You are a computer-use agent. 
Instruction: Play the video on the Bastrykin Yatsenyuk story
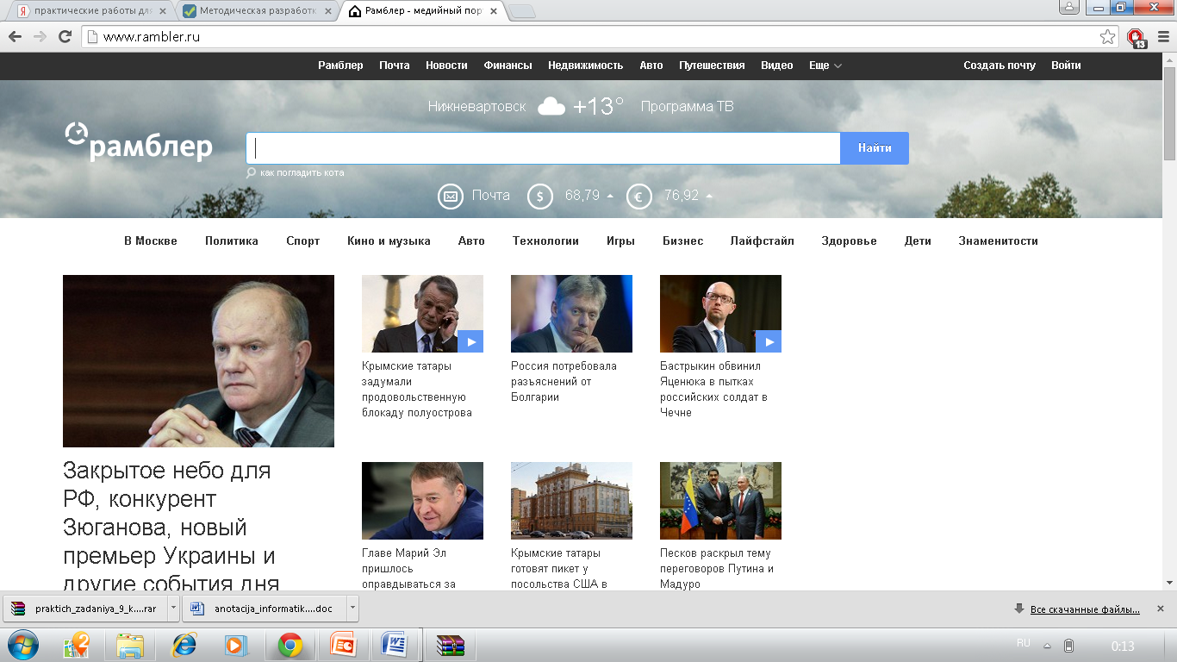(769, 341)
